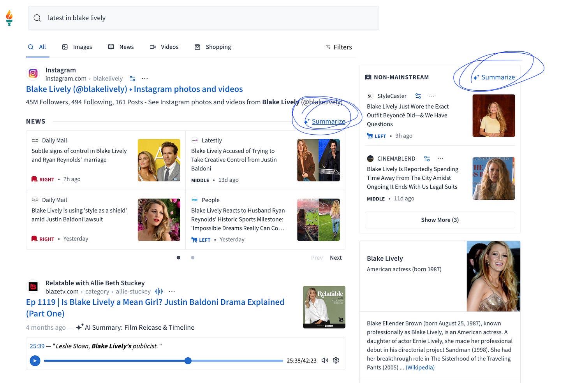Click the 'category' breadcrumb under Relatable
This screenshot has width=567, height=383.
click(97, 292)
